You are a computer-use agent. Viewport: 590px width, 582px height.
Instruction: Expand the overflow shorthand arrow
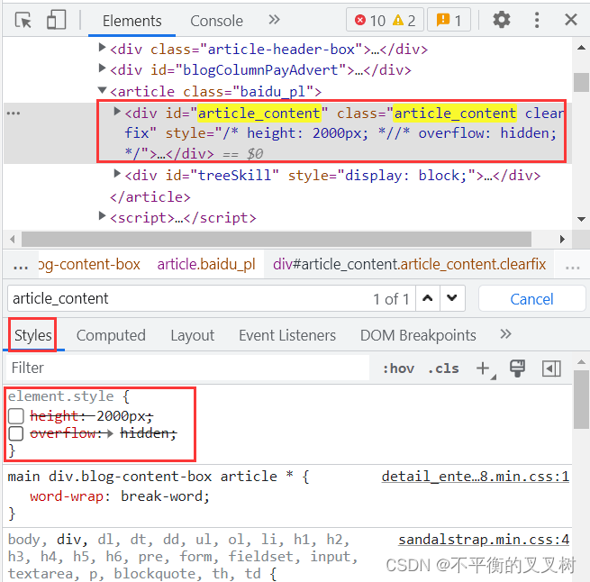pos(110,433)
